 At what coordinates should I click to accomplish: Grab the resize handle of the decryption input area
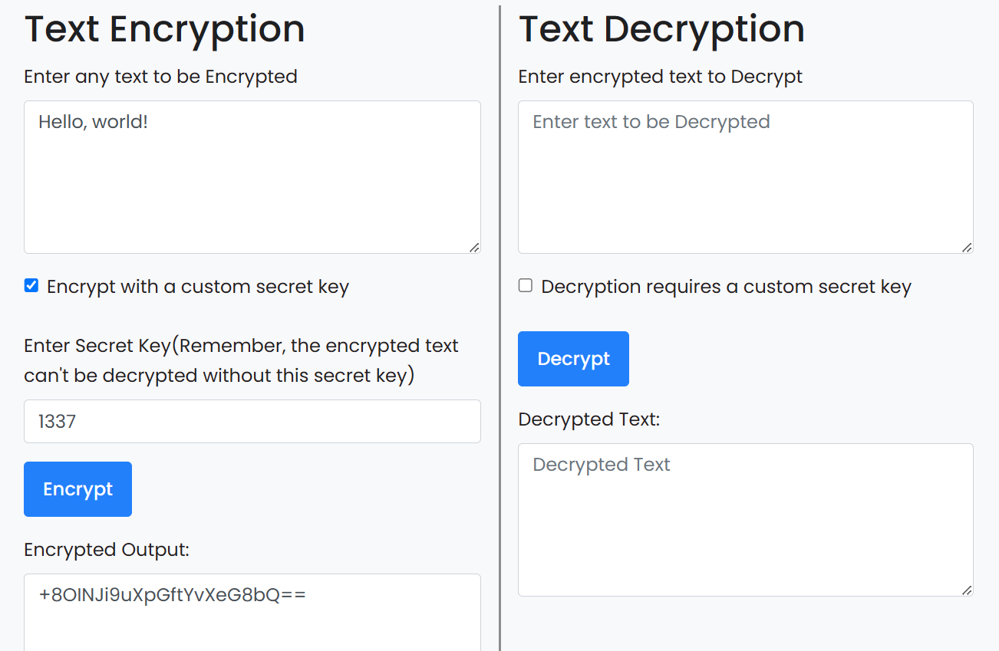(x=967, y=247)
